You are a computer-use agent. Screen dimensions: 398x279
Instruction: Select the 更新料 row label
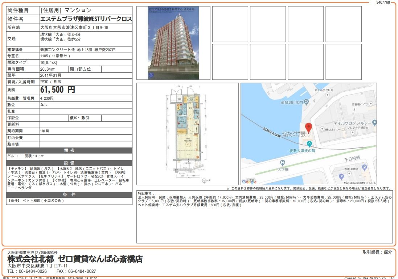pyautogui.click(x=13, y=124)
